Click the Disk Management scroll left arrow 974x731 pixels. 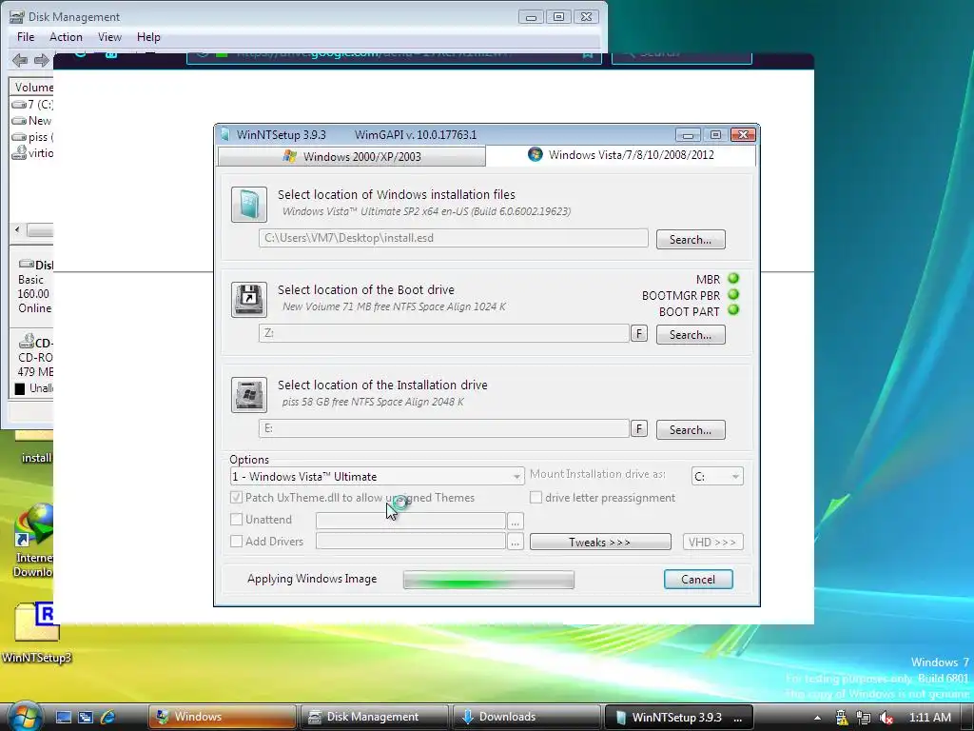17,230
